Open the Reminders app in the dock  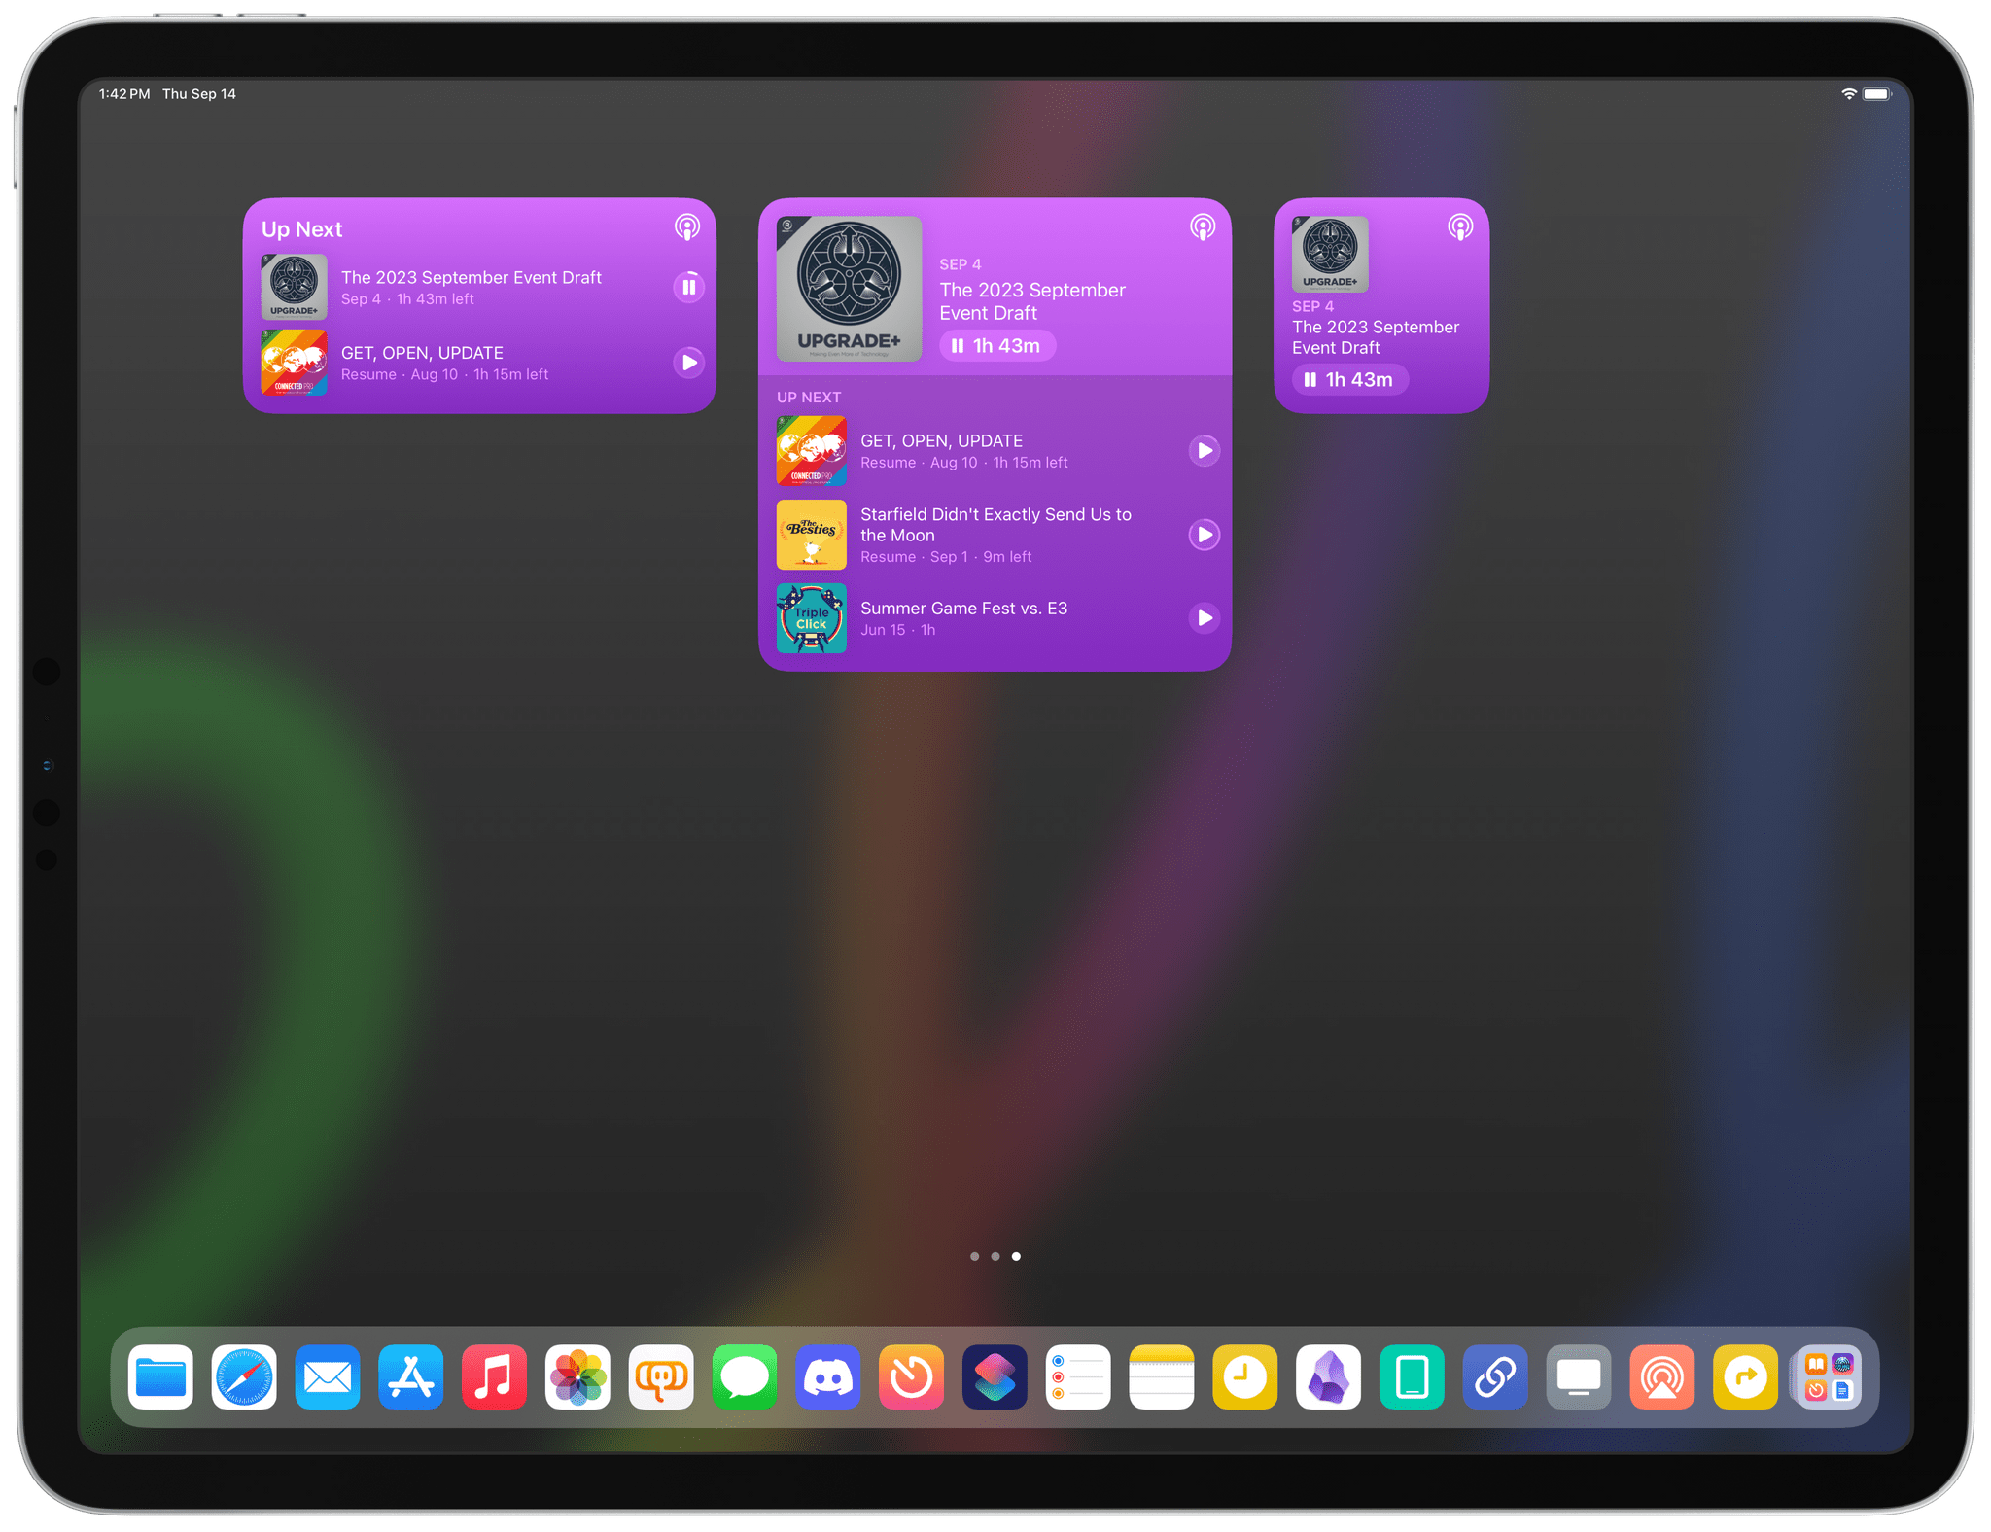point(1078,1376)
